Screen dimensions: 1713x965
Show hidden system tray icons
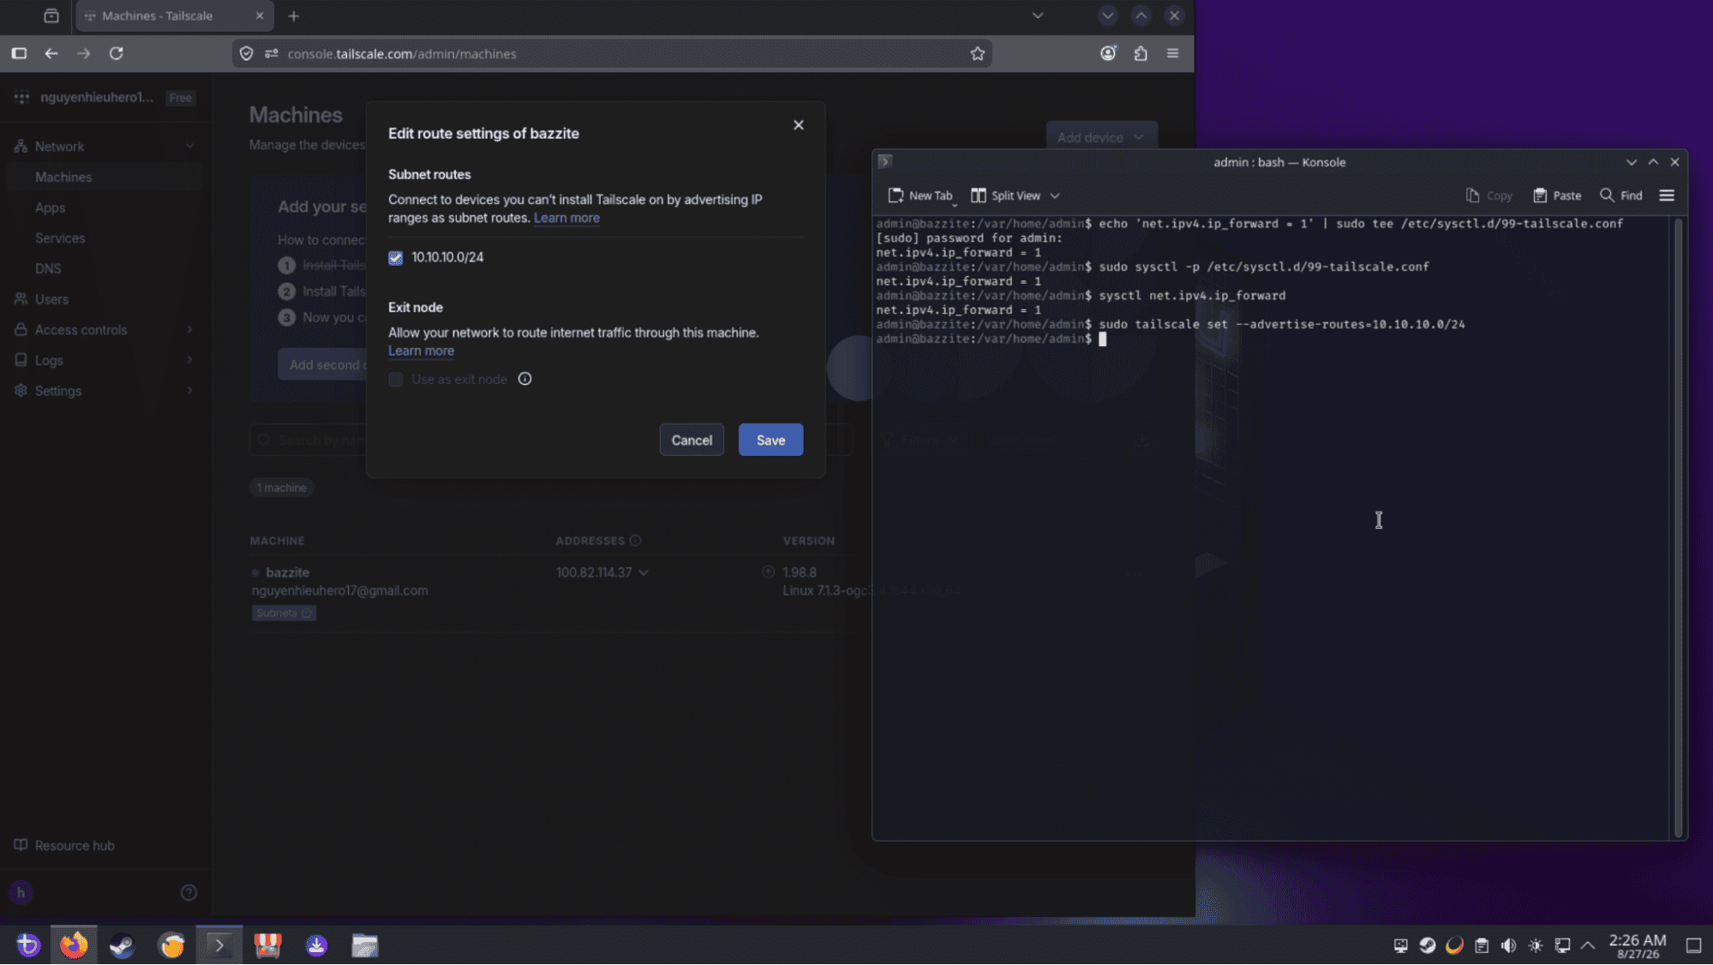(x=1588, y=945)
